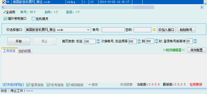207x94 pixels.
Task: Click status bar text 停止工作！~~~
Action: coord(22,91)
